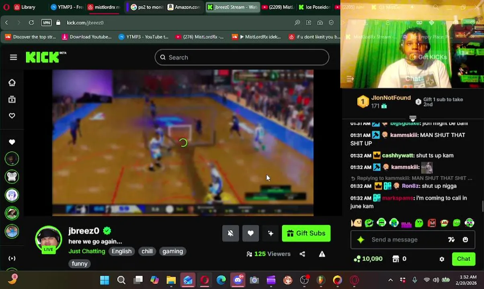
Task: Select the funny tag
Action: pyautogui.click(x=80, y=264)
